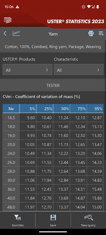Open the sort/filter menu icon

pos(101,33)
